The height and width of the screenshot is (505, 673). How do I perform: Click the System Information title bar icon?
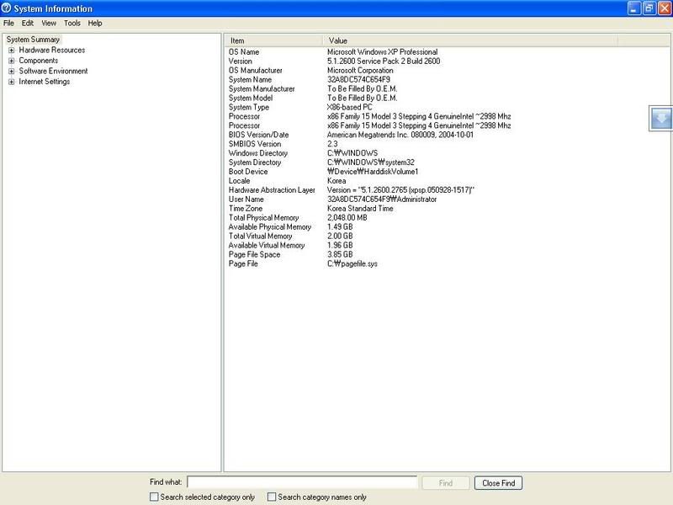[x=8, y=8]
